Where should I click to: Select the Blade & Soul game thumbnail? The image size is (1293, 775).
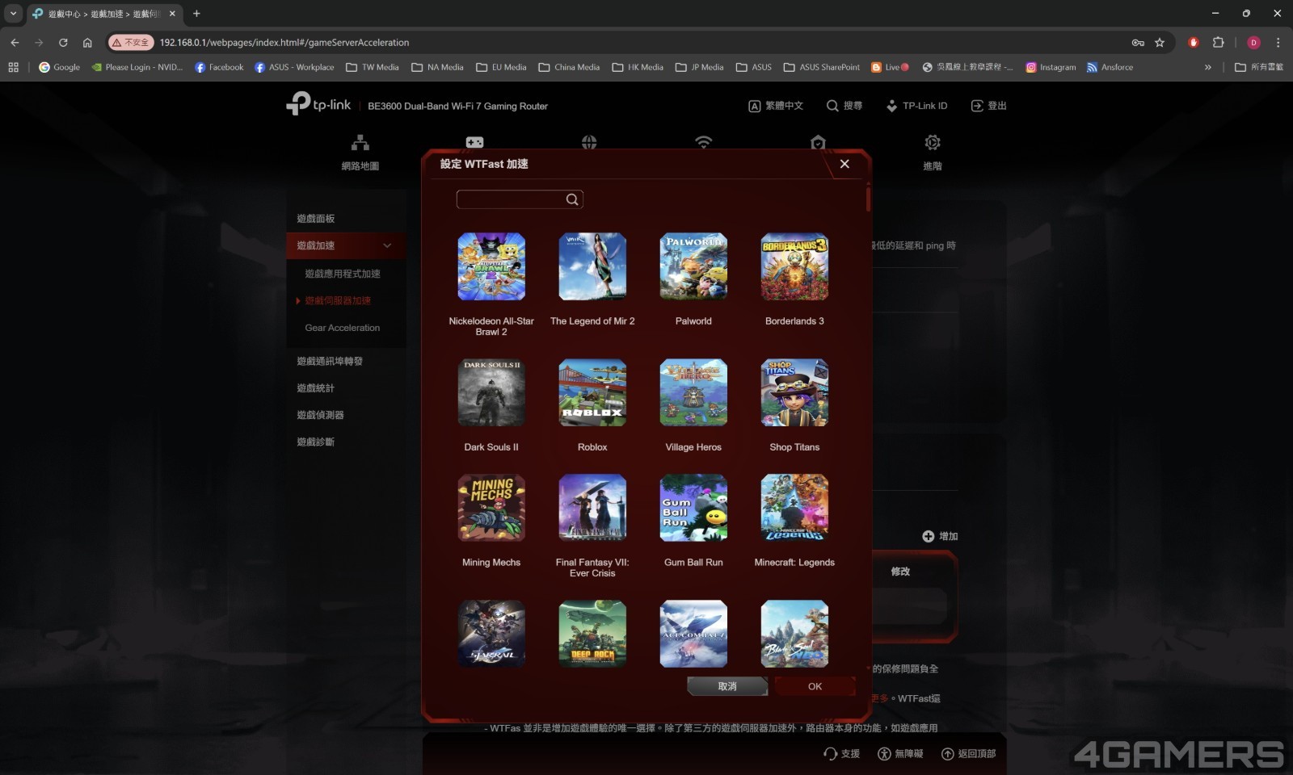click(x=794, y=634)
